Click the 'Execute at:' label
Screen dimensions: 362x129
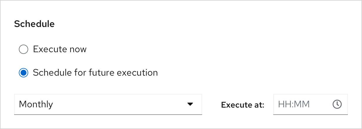[x=243, y=105]
